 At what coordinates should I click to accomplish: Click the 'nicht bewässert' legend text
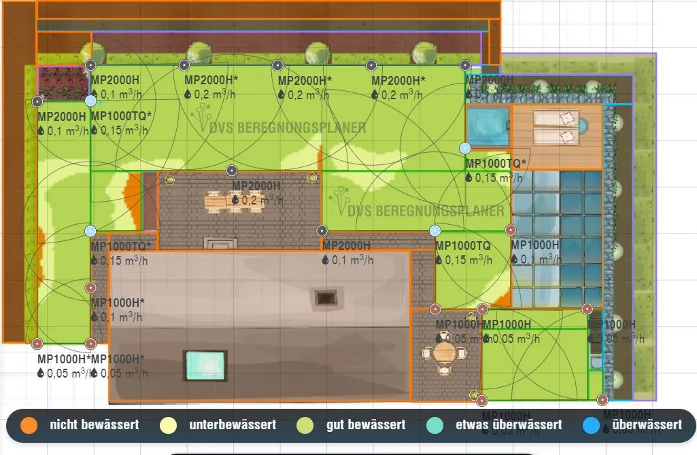pos(95,425)
